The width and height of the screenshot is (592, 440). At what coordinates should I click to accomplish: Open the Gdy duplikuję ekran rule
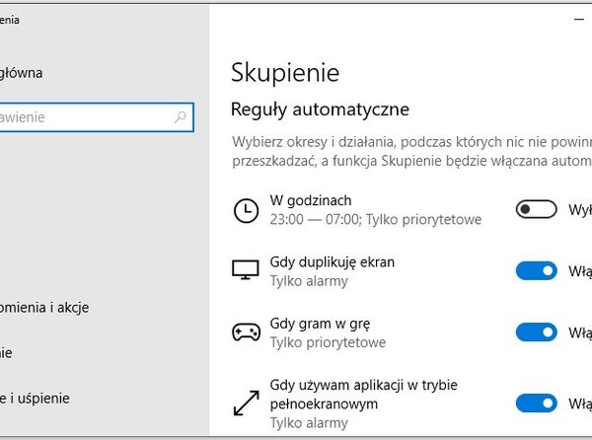tap(332, 262)
